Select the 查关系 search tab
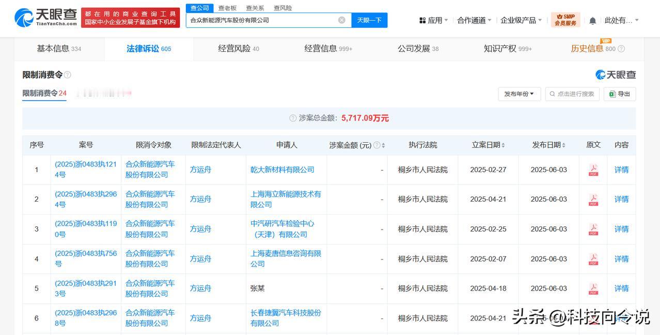The height and width of the screenshot is (335, 660). [x=255, y=8]
